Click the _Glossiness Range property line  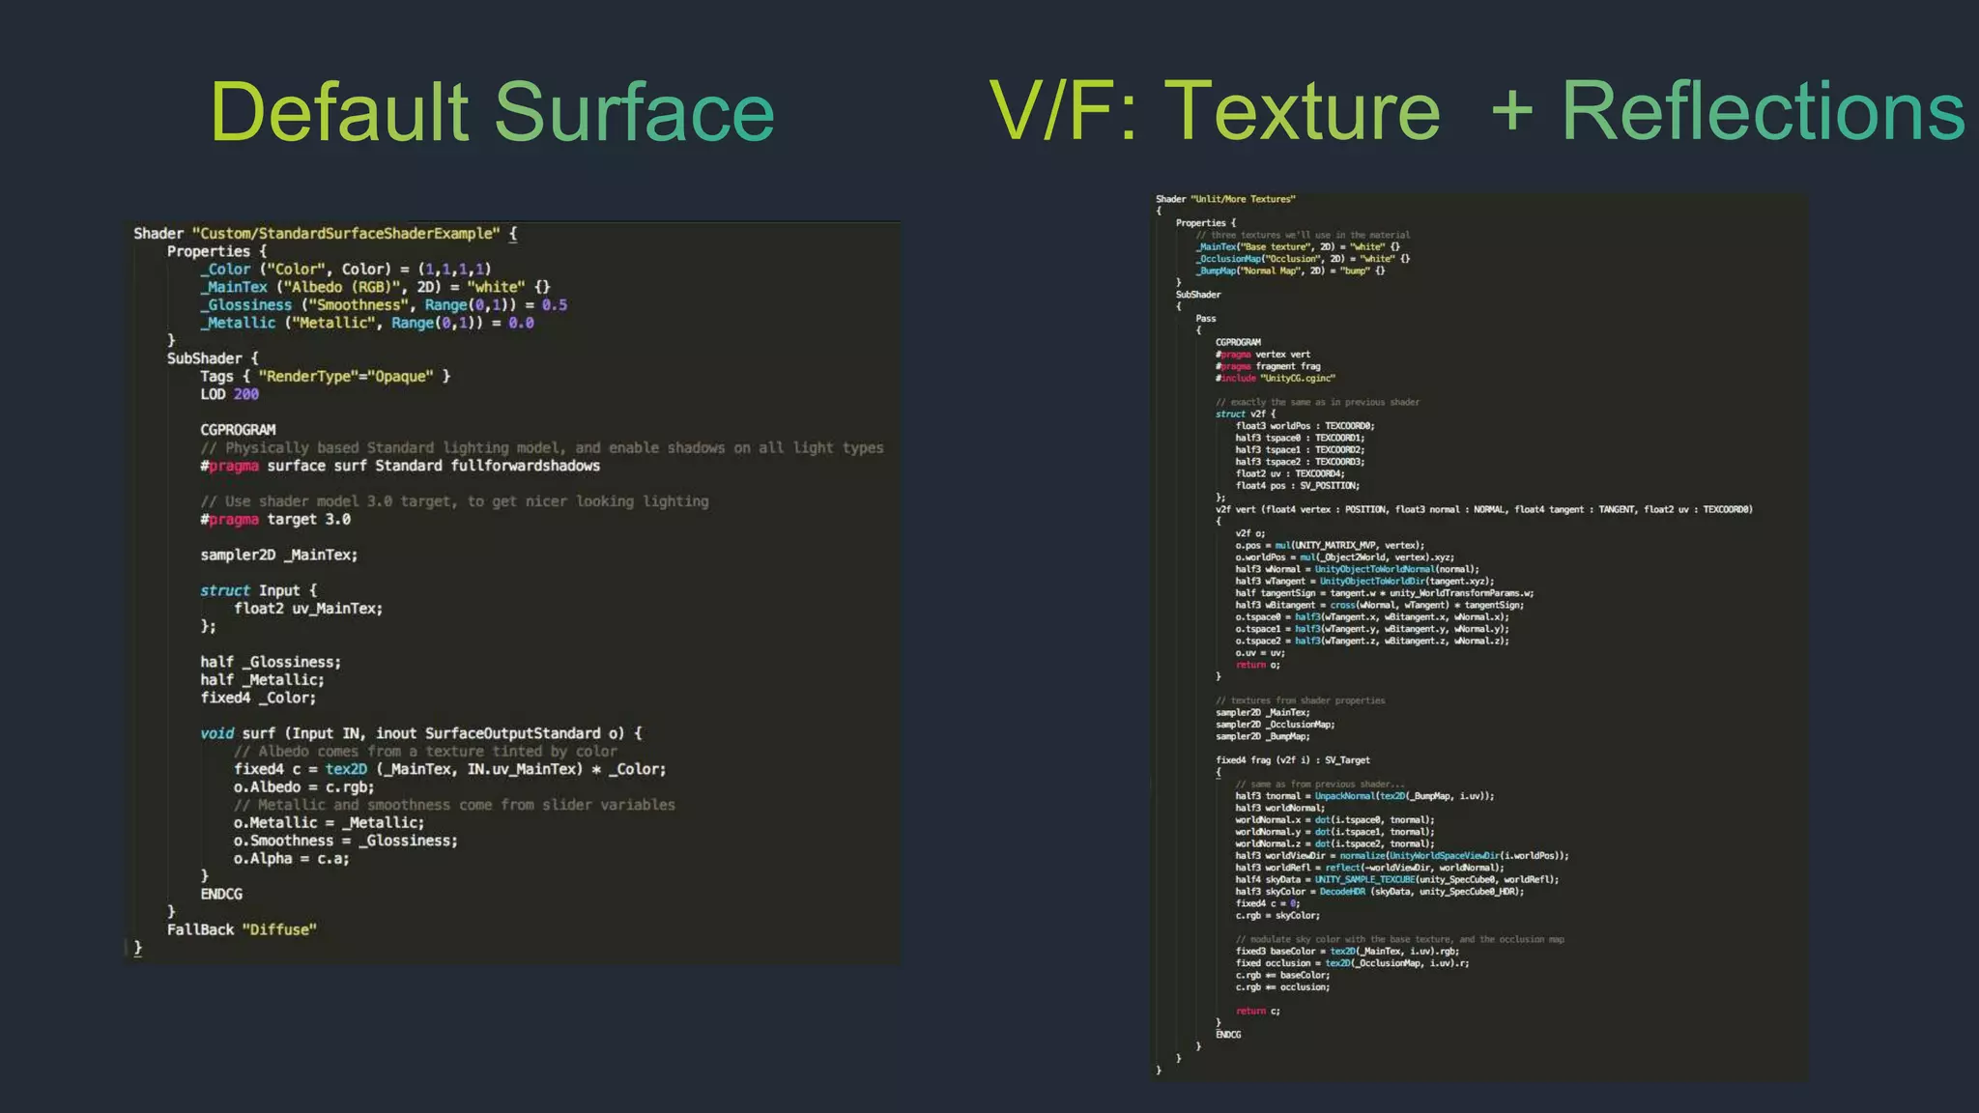point(383,305)
